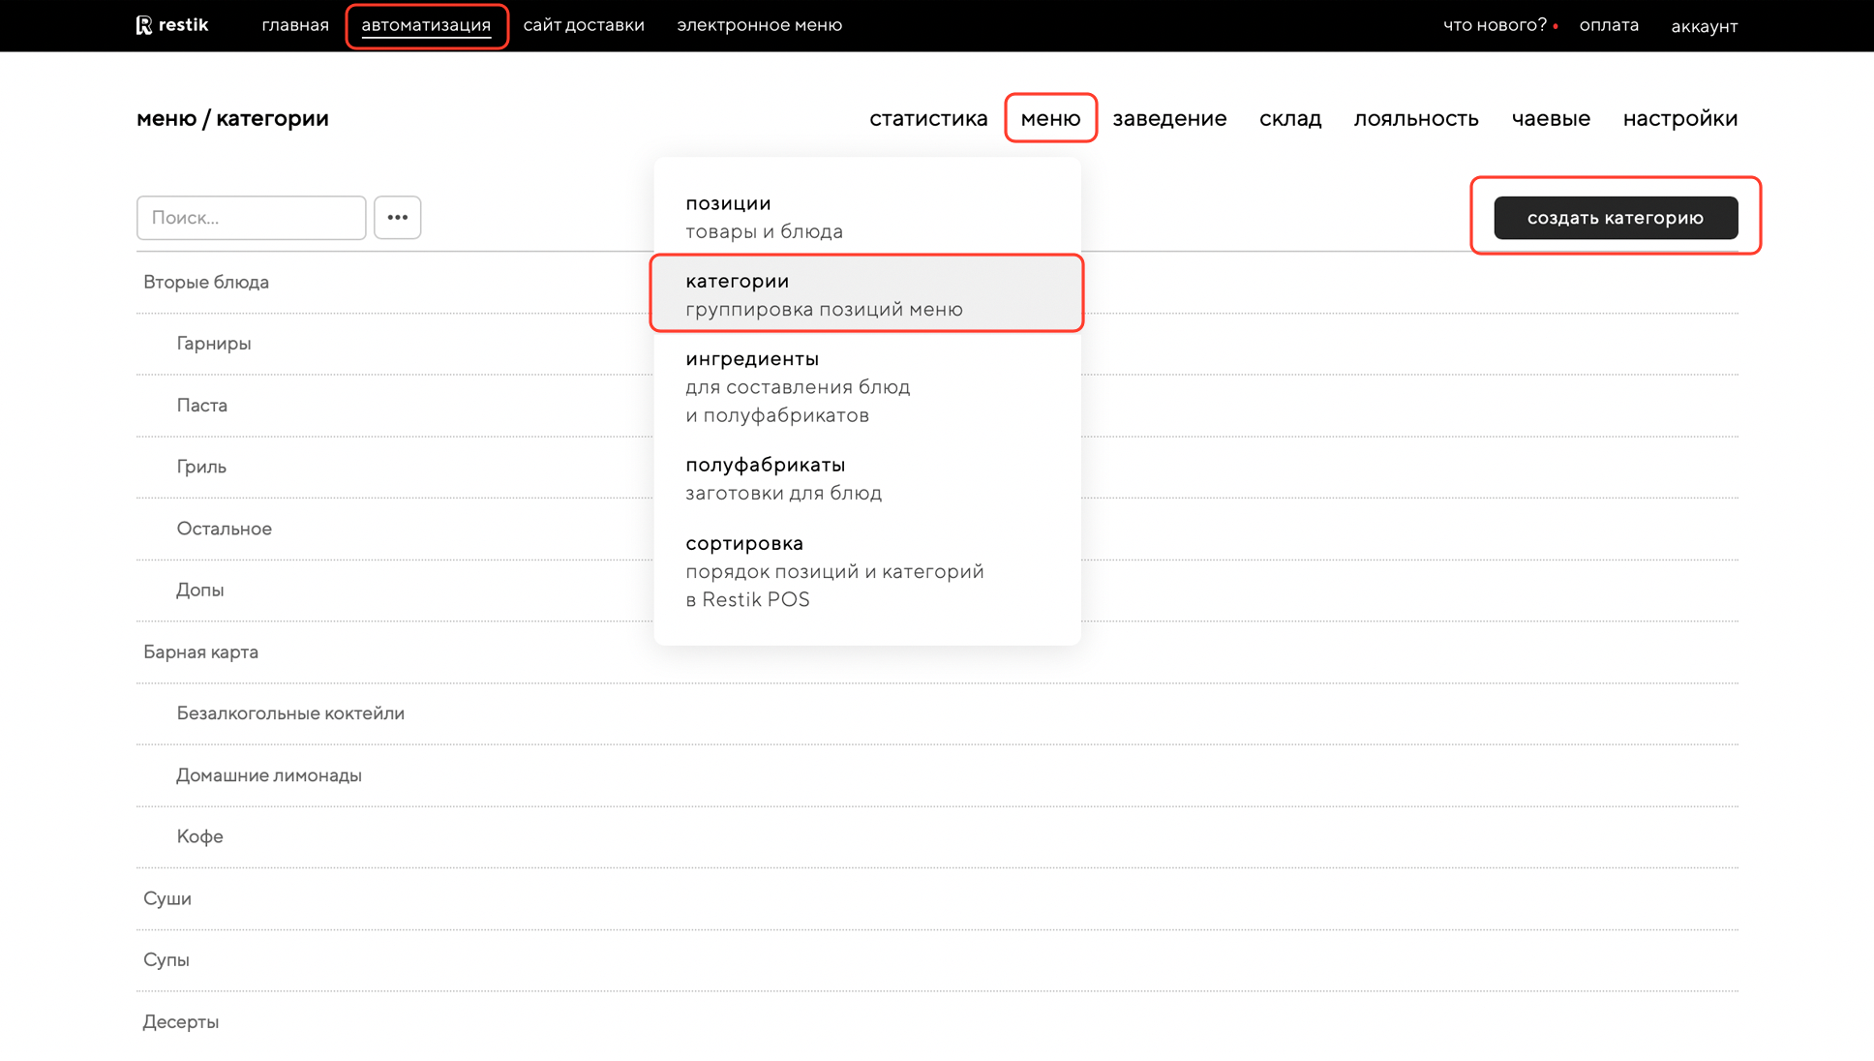Switch to электронное меню tab
This screenshot has height=1061, width=1874.
(x=759, y=25)
